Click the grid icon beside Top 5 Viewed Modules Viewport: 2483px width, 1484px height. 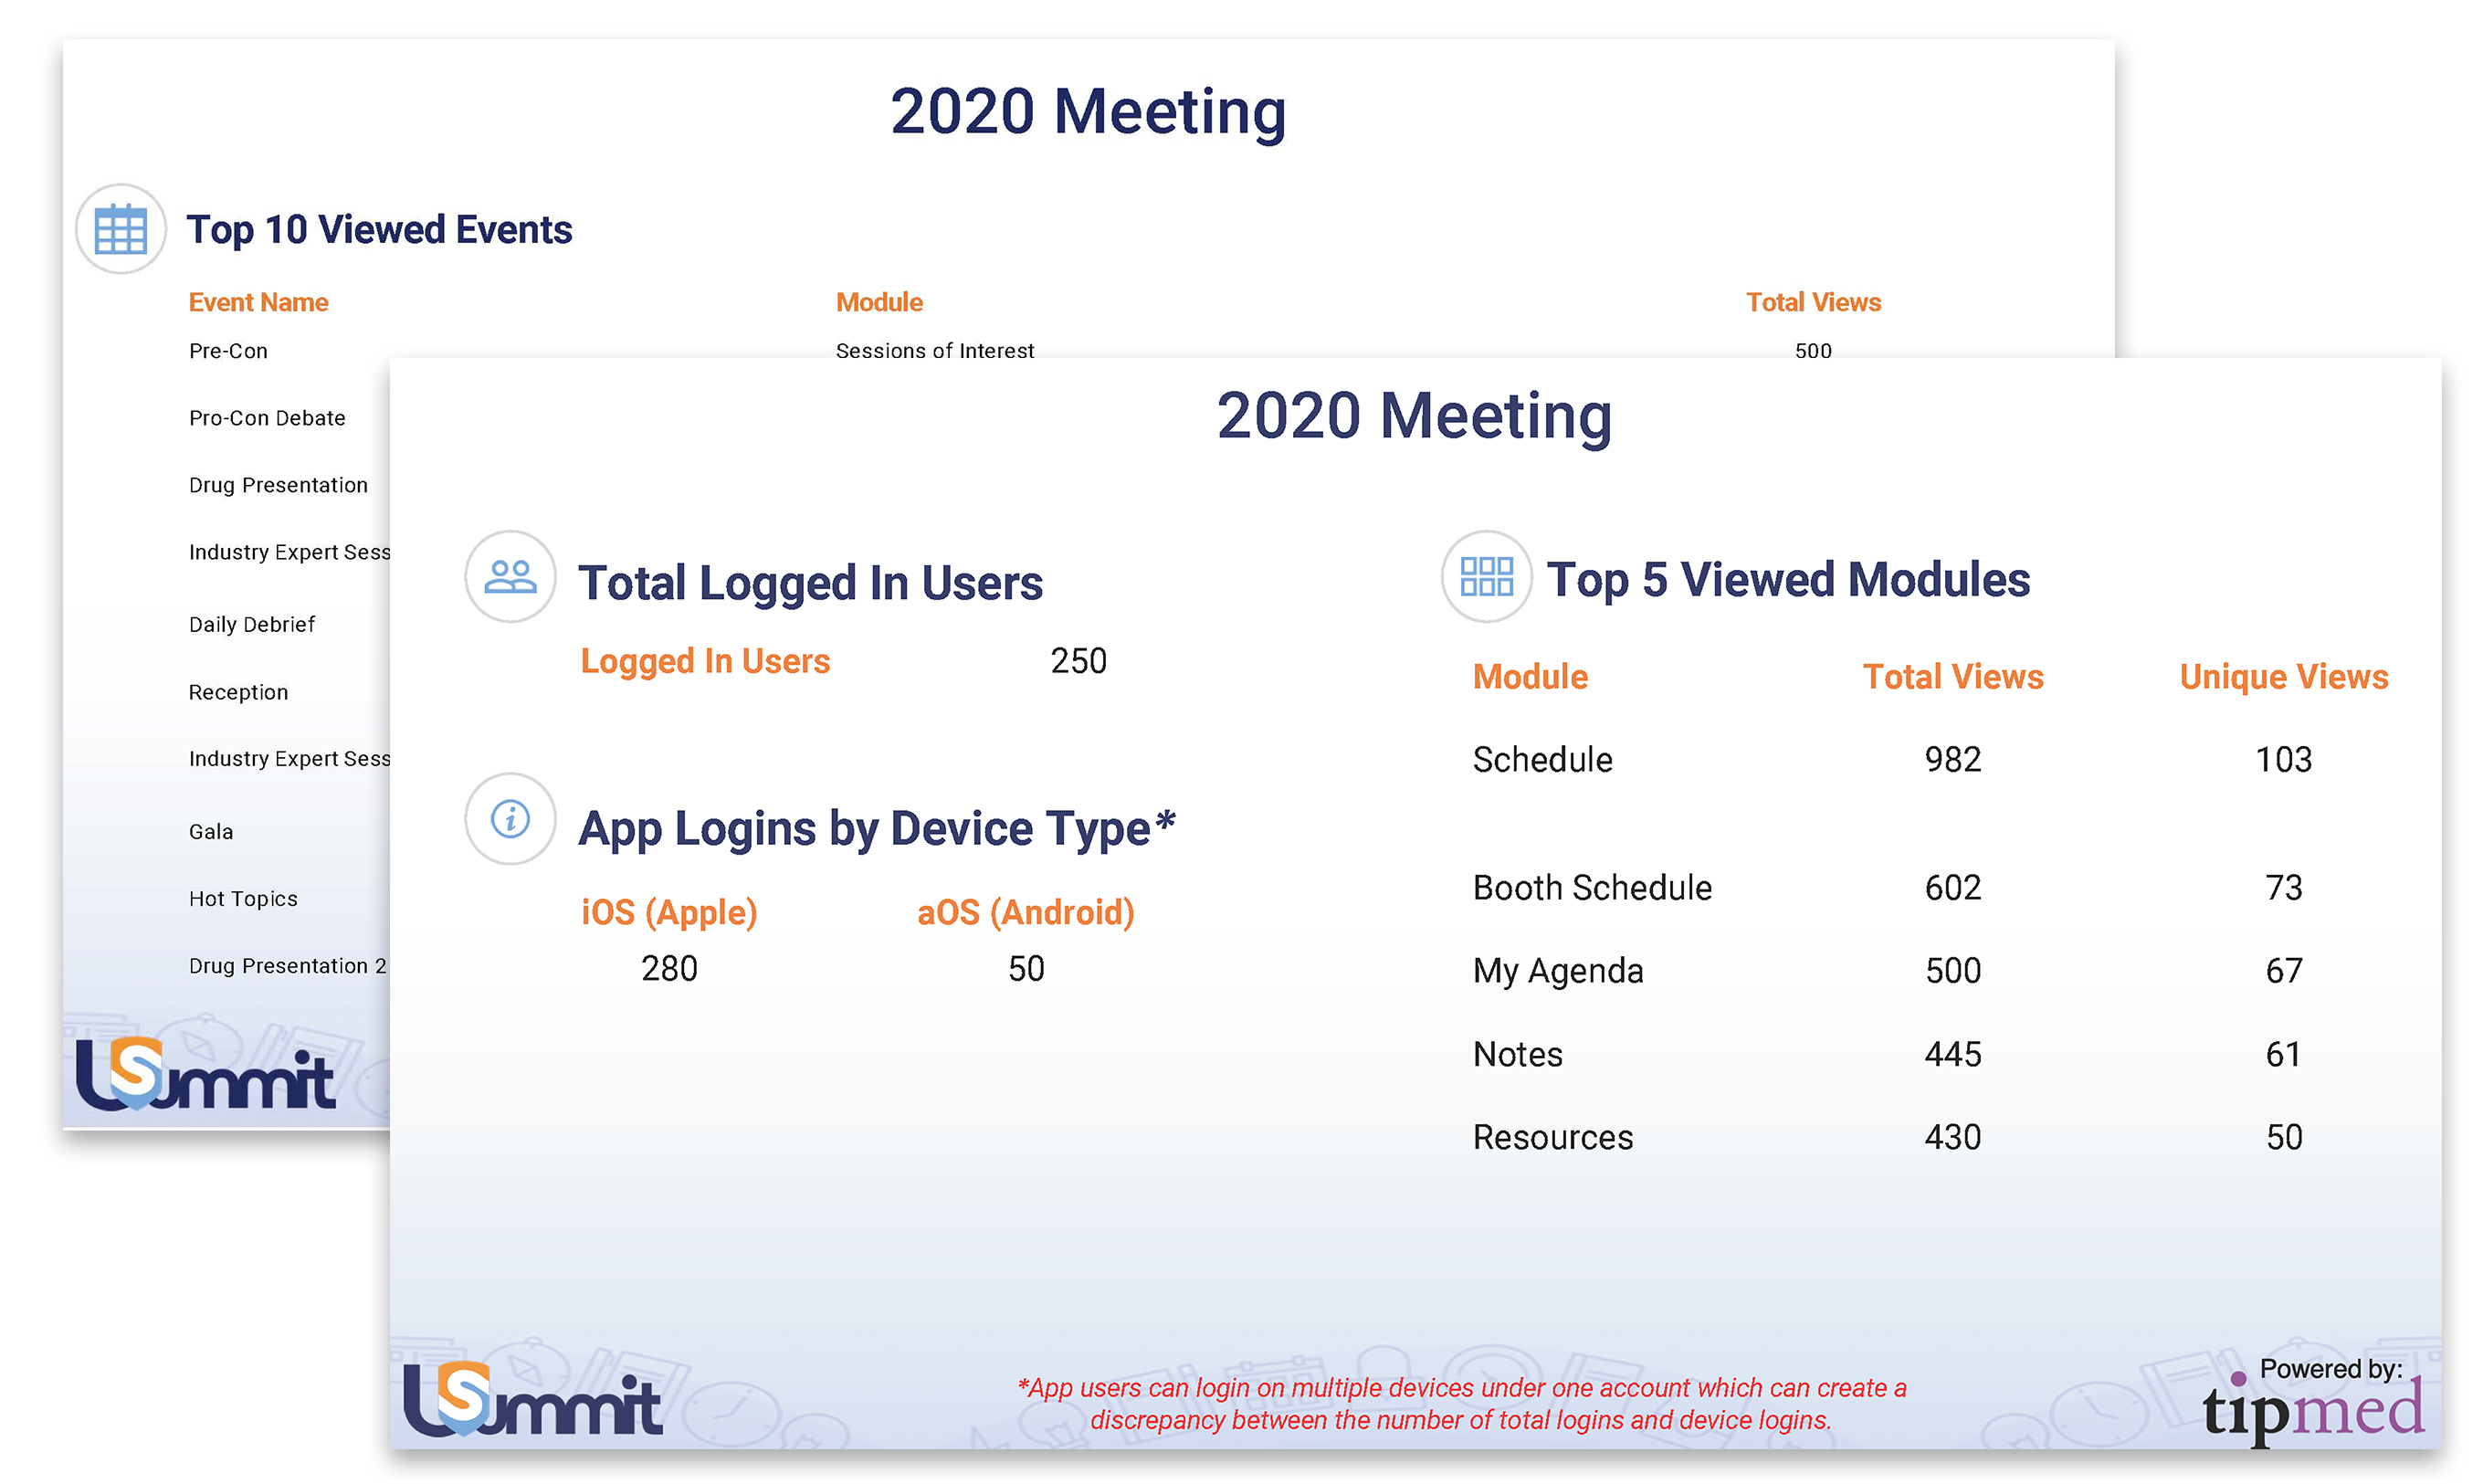(x=1486, y=577)
